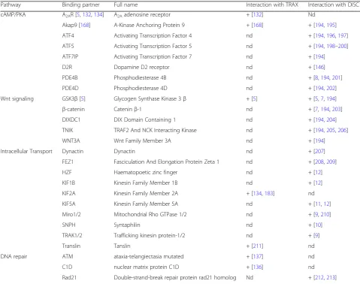Image resolution: width=360 pixels, height=284 pixels.
Task: Select the "Interaction with TRAX" header
Action: [x=272, y=5]
